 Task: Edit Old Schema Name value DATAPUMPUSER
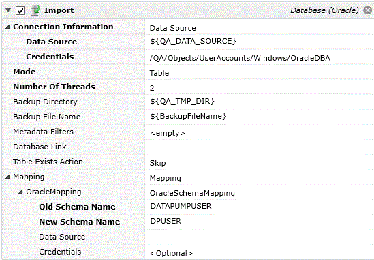pos(260,207)
